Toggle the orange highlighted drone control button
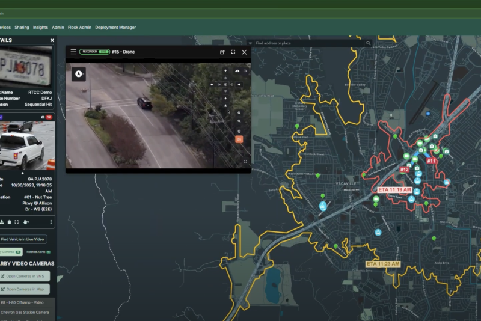Viewport: 481px width, 321px height. pos(239,139)
